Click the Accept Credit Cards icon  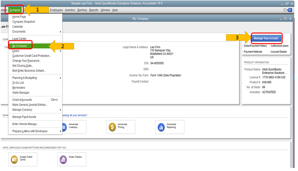pos(14,160)
